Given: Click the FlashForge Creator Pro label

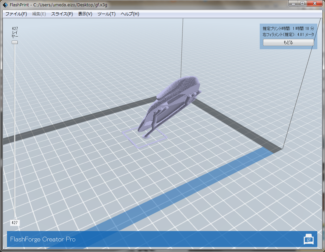Looking at the screenshot, I should 43,239.
